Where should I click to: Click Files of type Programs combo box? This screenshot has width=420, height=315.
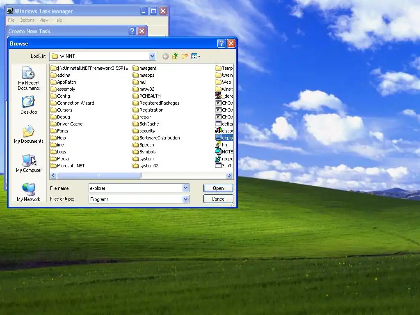coord(139,199)
